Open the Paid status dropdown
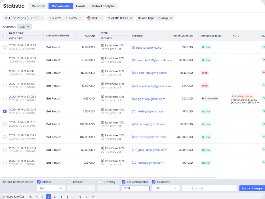Screen dimensions: 265x199 tap(51, 188)
